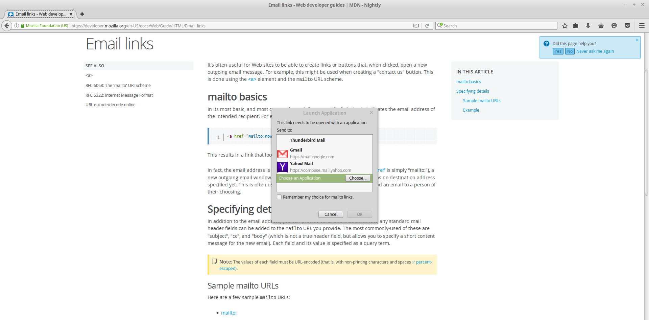Screen dimensions: 649x320
Task: Go to the Home page icon
Action: pos(601,26)
